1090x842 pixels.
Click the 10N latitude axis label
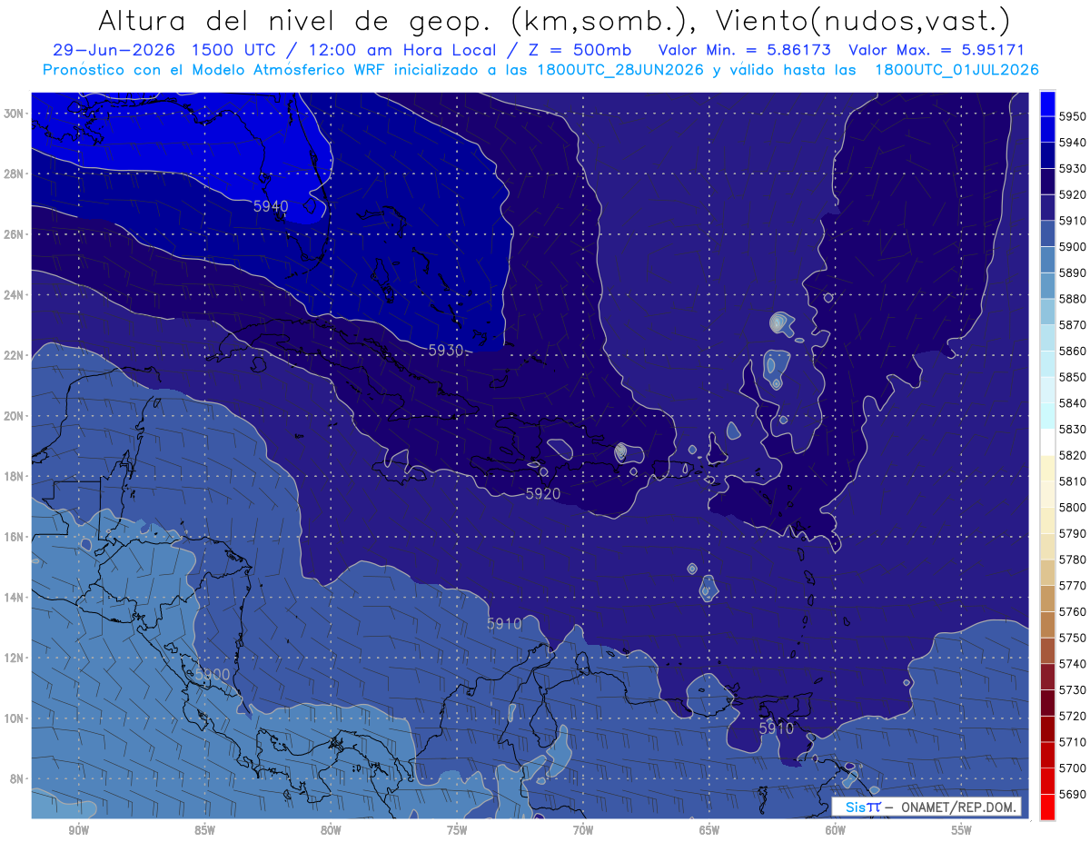coord(13,718)
